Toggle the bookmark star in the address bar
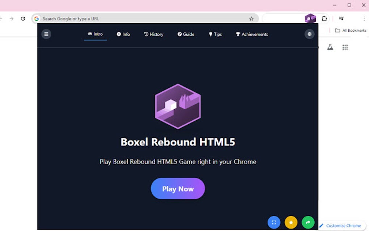The width and height of the screenshot is (369, 231). pos(251,18)
